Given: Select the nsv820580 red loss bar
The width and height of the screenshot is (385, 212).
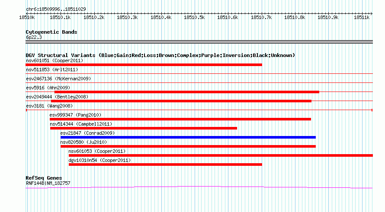Looking at the screenshot, I should 188,146.
